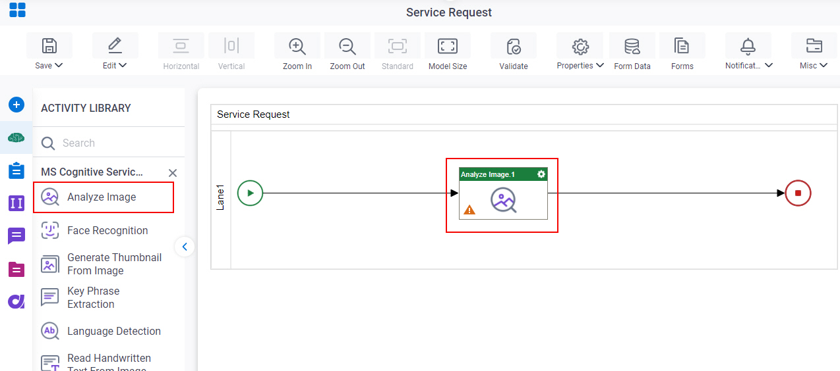Click the blue plus sidebar icon
The image size is (840, 371).
tap(16, 105)
